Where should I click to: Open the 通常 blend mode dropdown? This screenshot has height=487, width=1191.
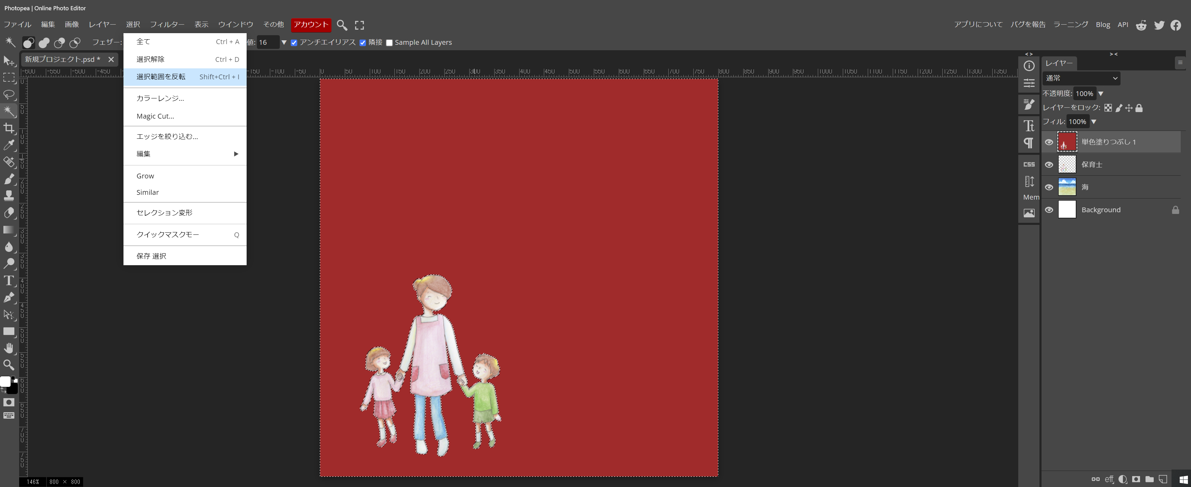coord(1081,78)
